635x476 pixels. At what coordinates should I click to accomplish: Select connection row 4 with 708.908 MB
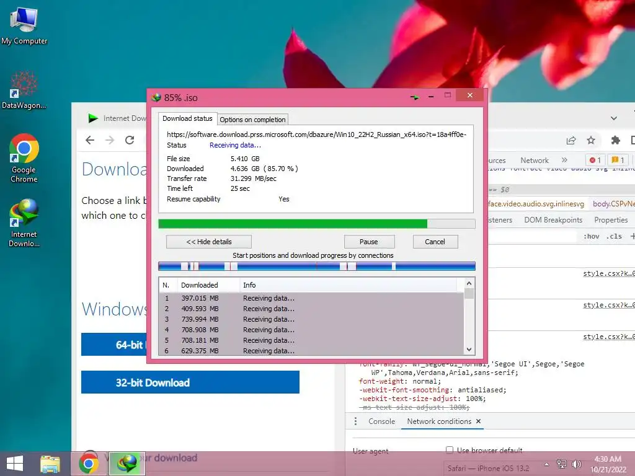click(x=311, y=330)
